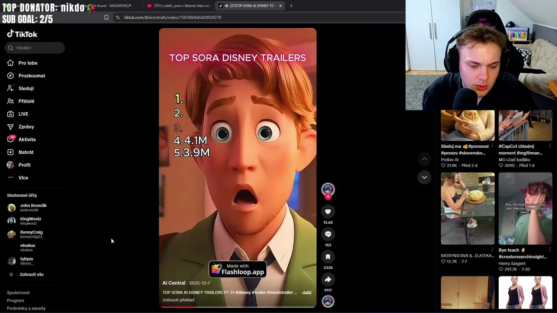Screen dimensions: 557x313
Task: Expand Zobrazit vše followed accounts list
Action: [31, 275]
